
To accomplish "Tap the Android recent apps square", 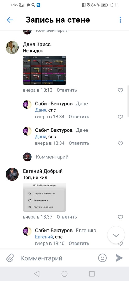I will click(92, 274).
